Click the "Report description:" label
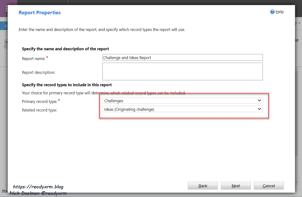This screenshot has width=302, height=197. point(38,72)
